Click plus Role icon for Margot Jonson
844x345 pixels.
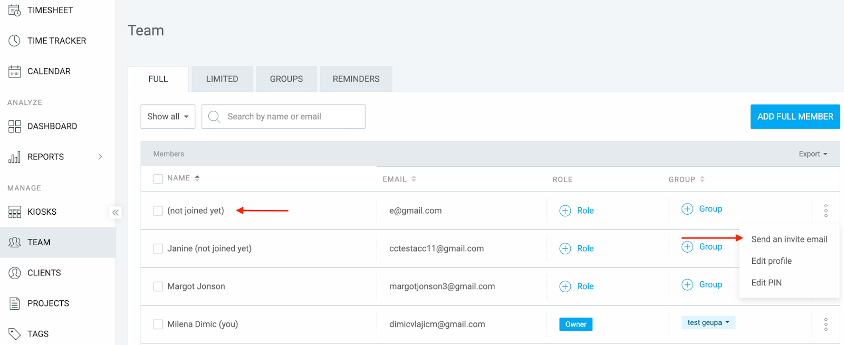pyautogui.click(x=565, y=286)
